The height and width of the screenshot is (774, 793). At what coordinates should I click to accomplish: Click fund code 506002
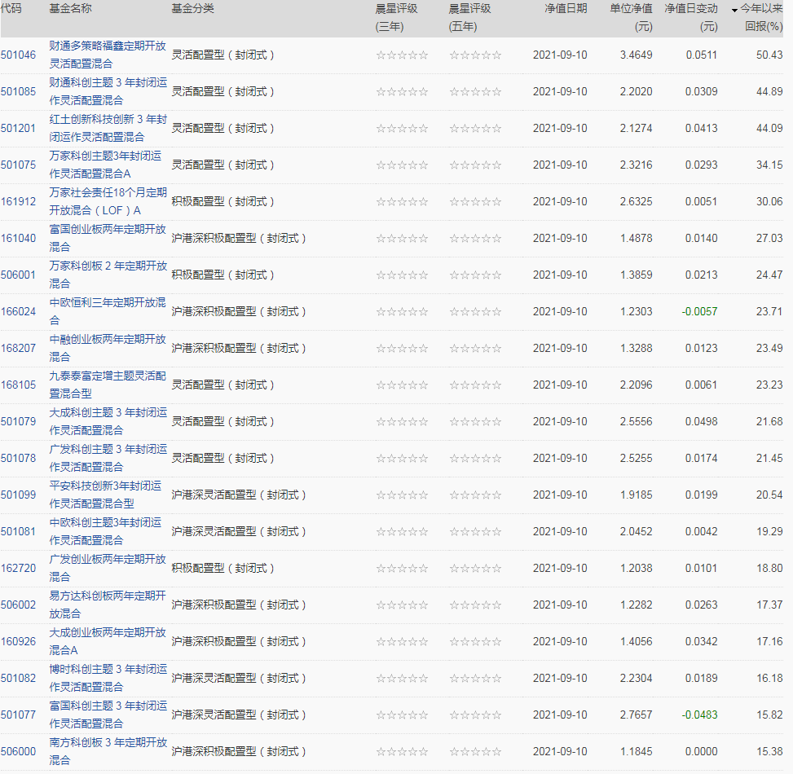click(18, 605)
